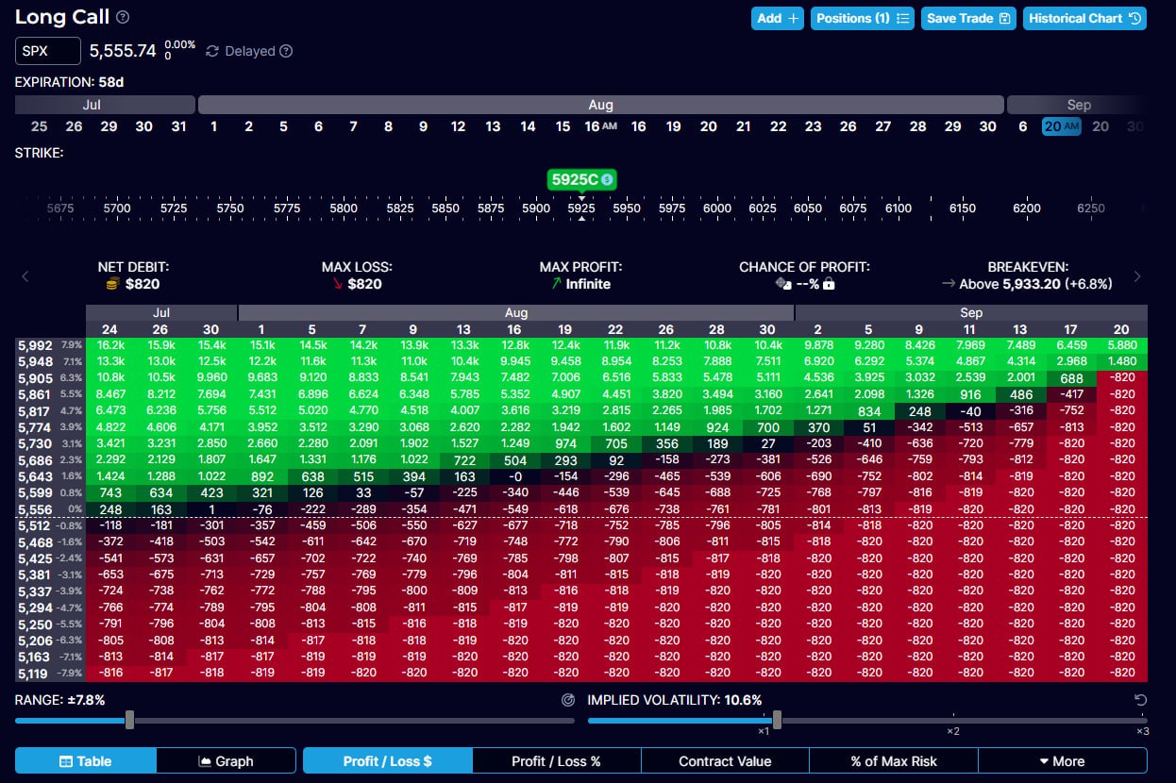The image size is (1176, 783).
Task: Click the Save Trade button
Action: coord(968,18)
